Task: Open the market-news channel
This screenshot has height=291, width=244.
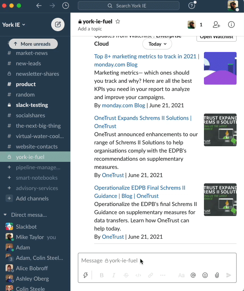Action: click(35, 53)
